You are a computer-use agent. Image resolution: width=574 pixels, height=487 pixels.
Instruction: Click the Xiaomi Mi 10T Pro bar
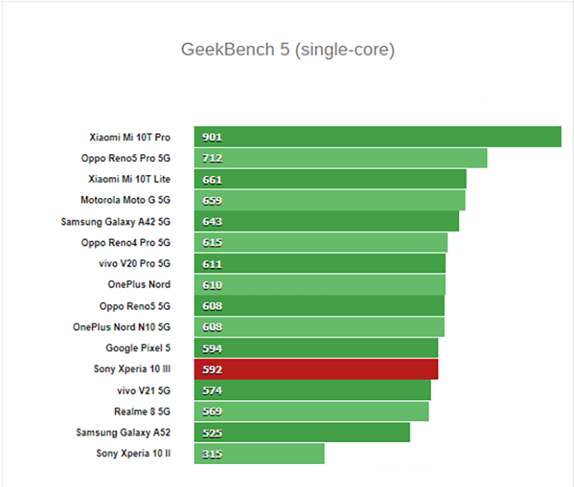tap(377, 137)
